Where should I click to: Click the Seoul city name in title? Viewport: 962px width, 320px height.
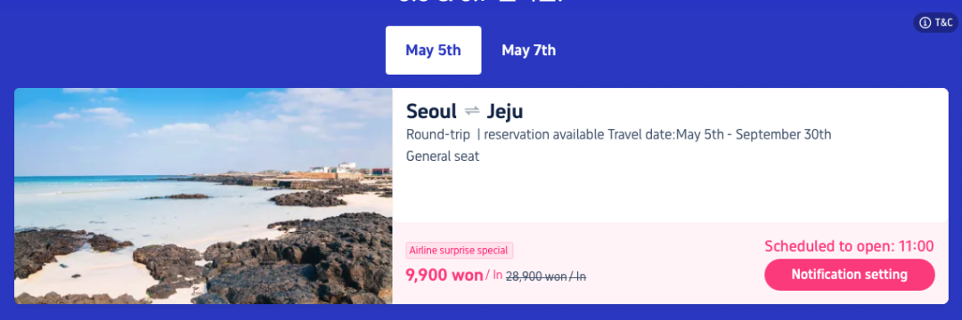431,111
